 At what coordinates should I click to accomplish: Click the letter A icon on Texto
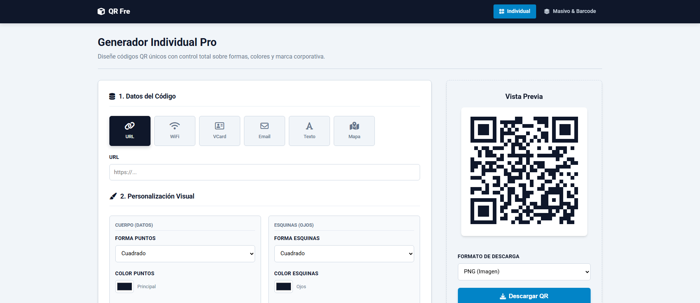(309, 126)
